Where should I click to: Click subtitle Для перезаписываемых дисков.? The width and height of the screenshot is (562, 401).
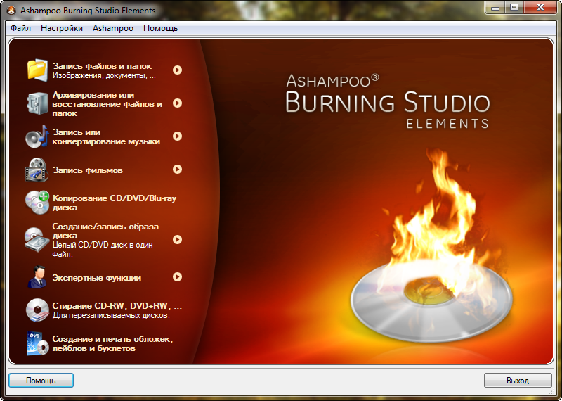click(111, 316)
